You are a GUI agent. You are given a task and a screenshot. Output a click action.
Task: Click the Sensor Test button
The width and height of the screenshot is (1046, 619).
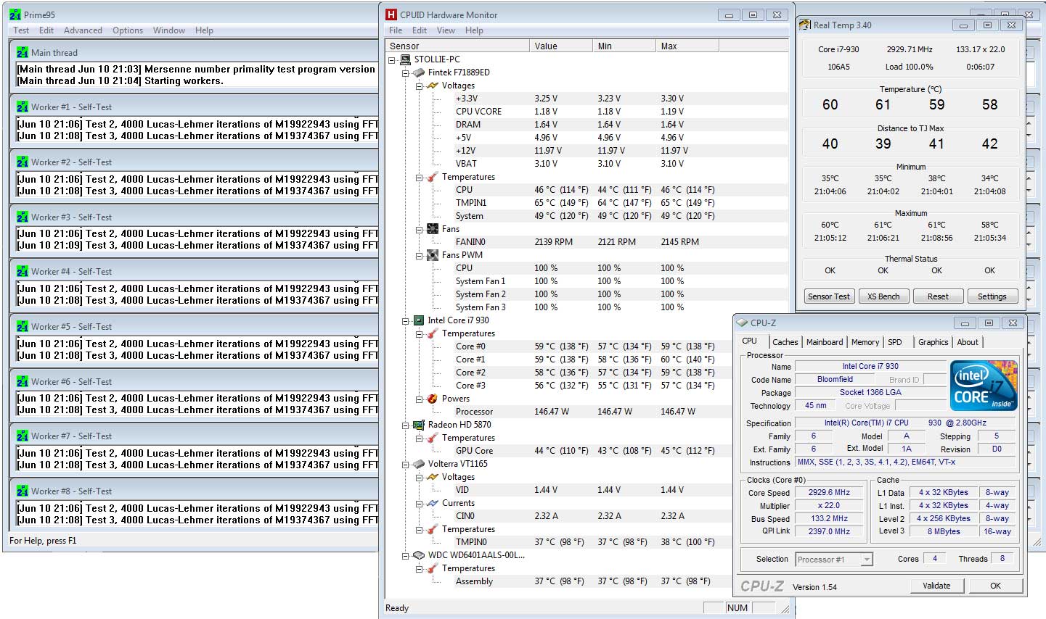point(828,296)
